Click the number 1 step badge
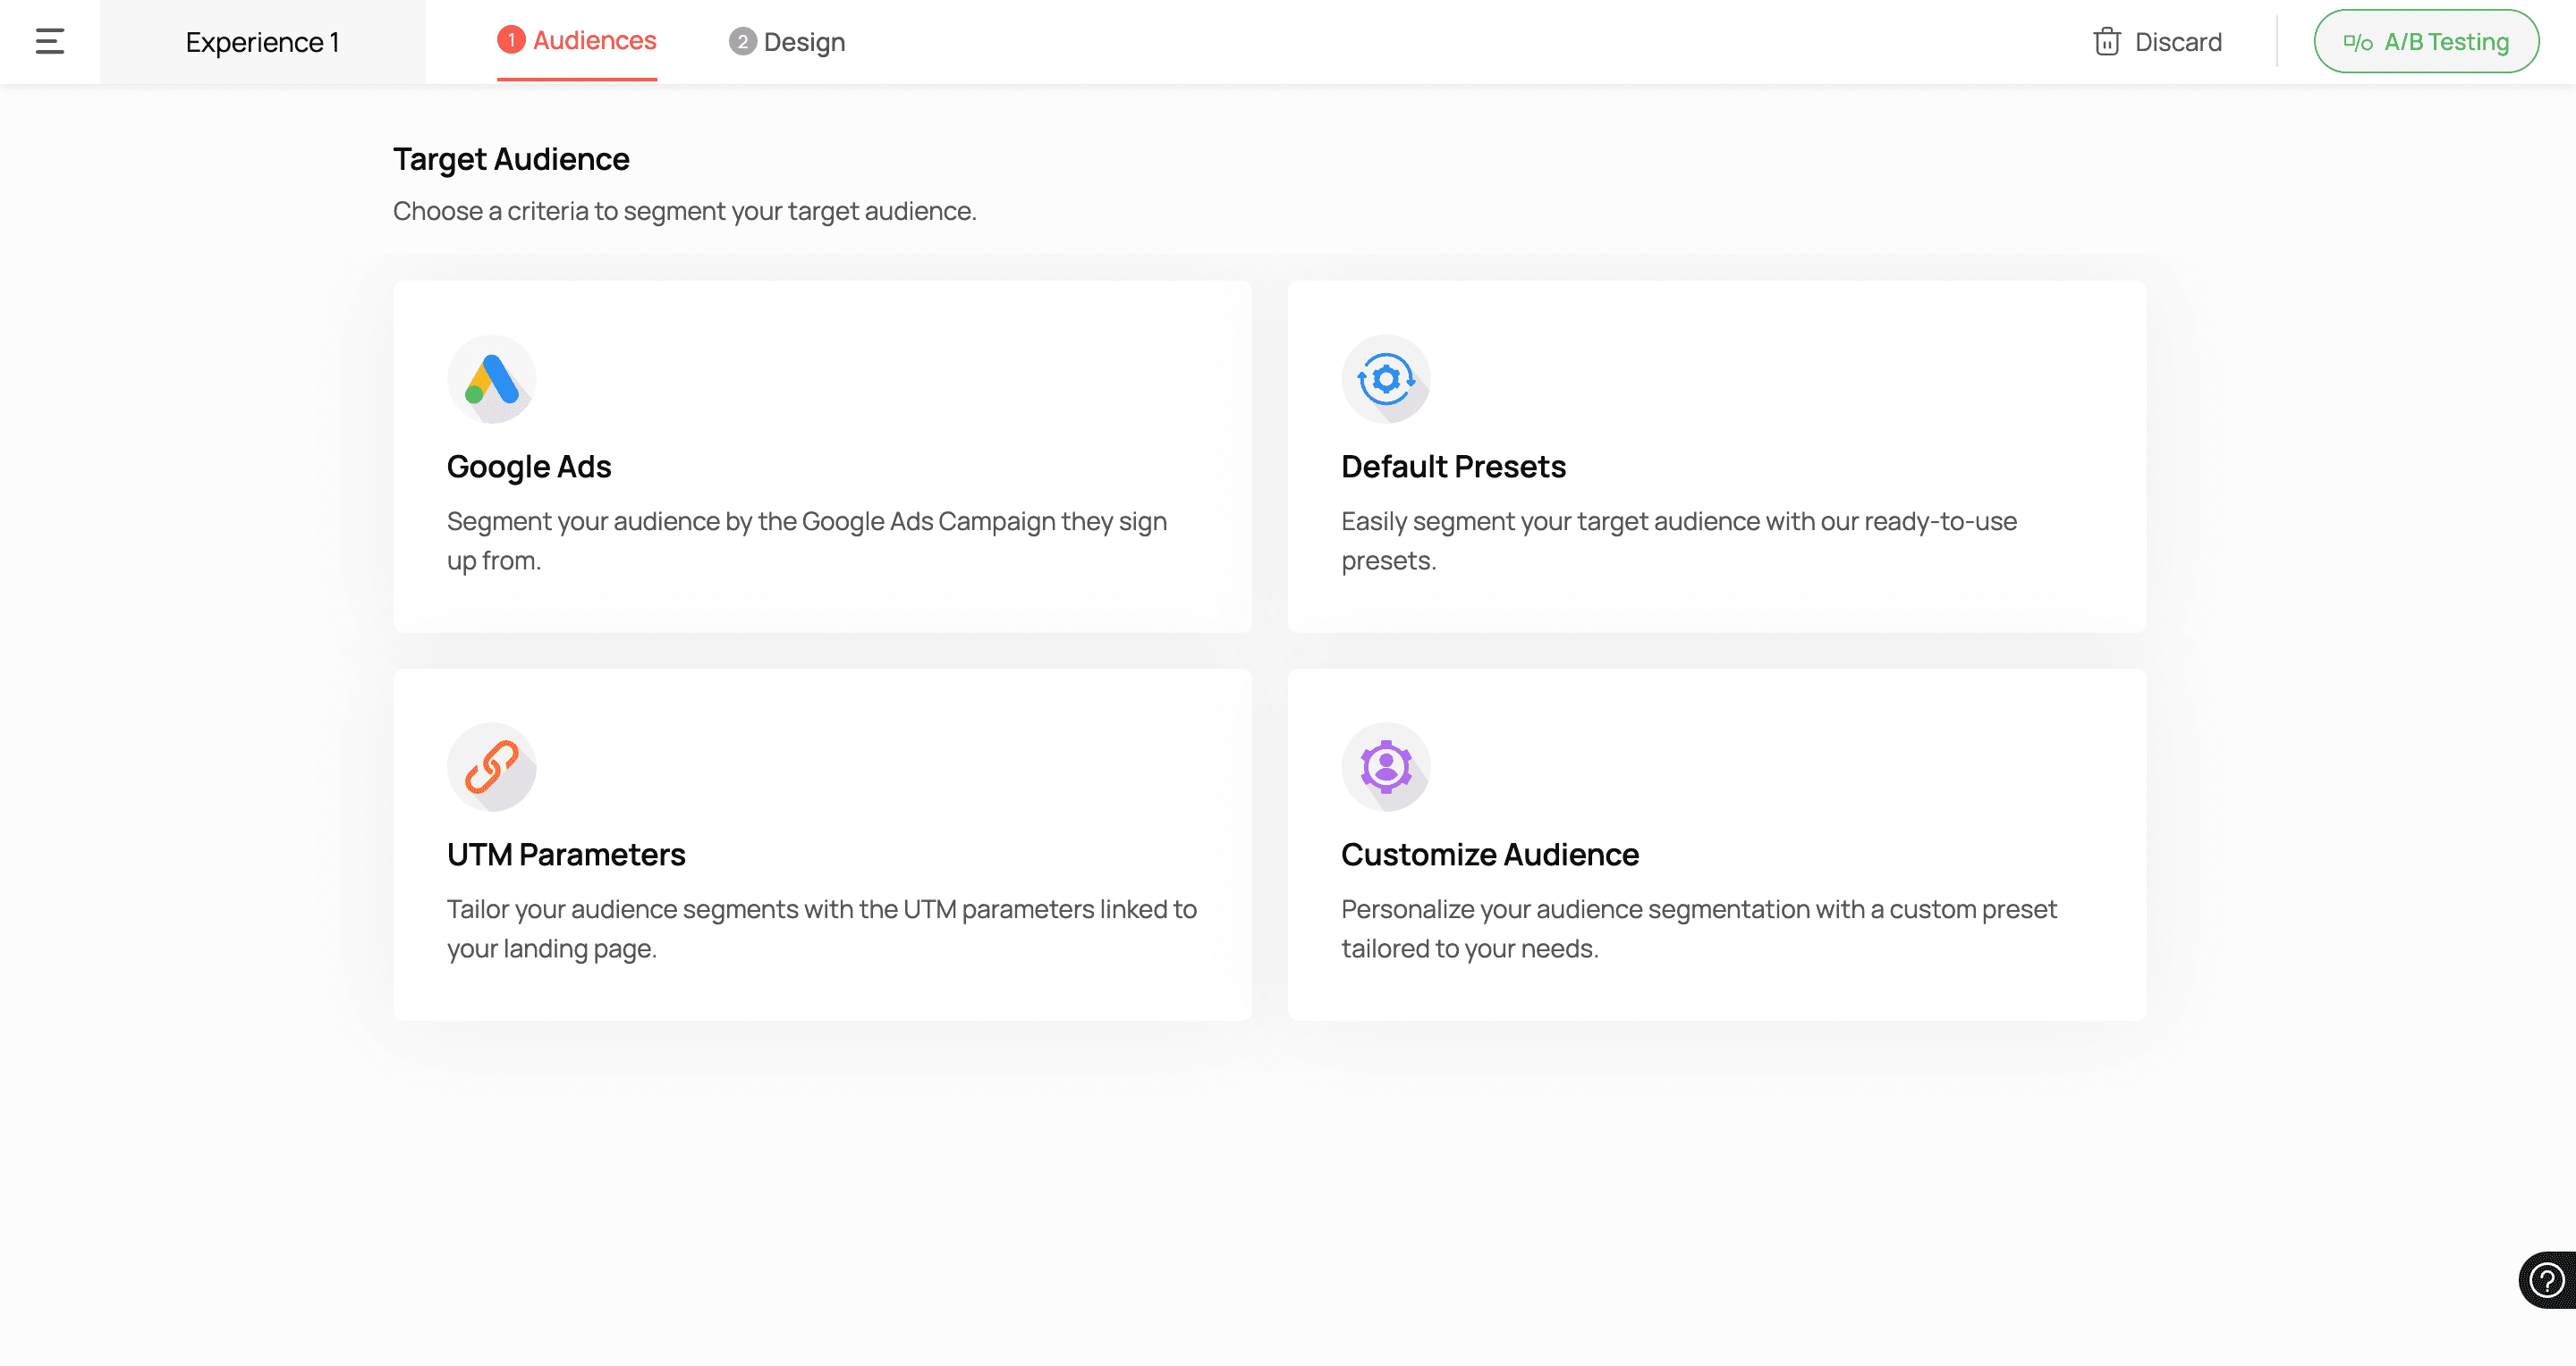2576x1366 pixels. coord(511,40)
